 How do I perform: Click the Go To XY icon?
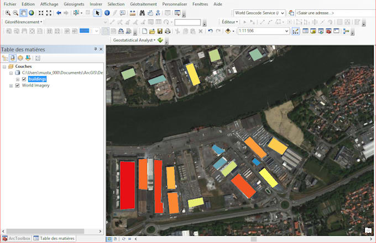tap(158, 13)
